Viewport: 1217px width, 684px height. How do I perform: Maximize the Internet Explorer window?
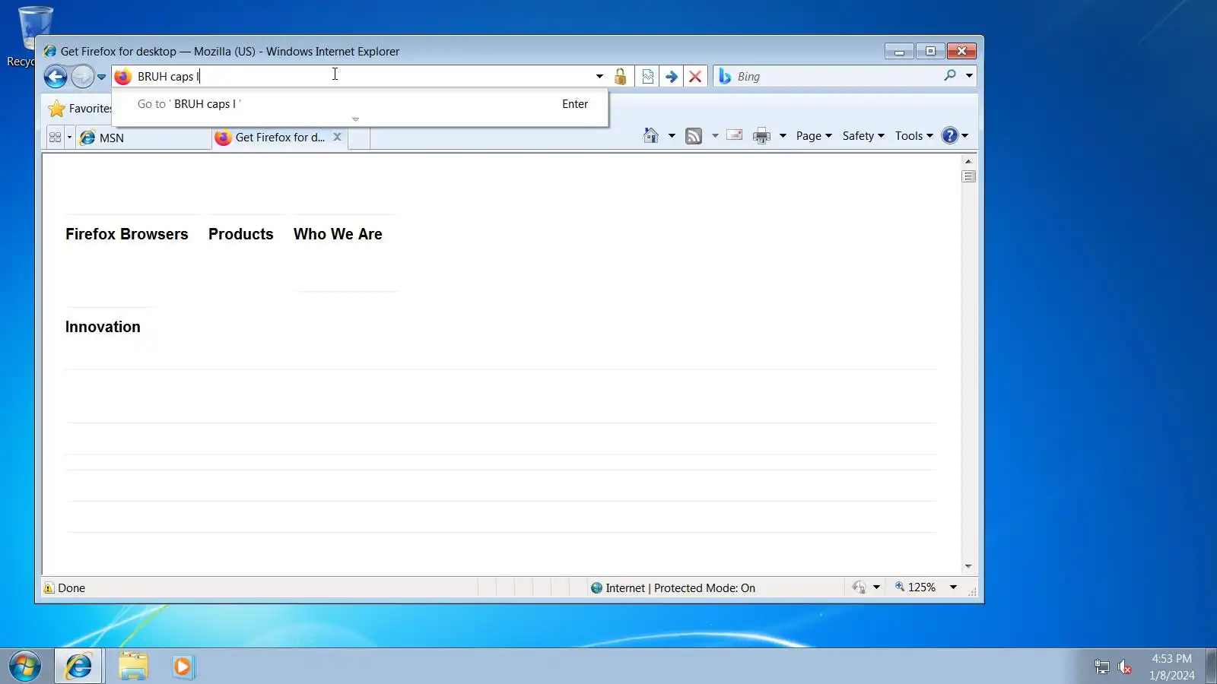pos(930,52)
